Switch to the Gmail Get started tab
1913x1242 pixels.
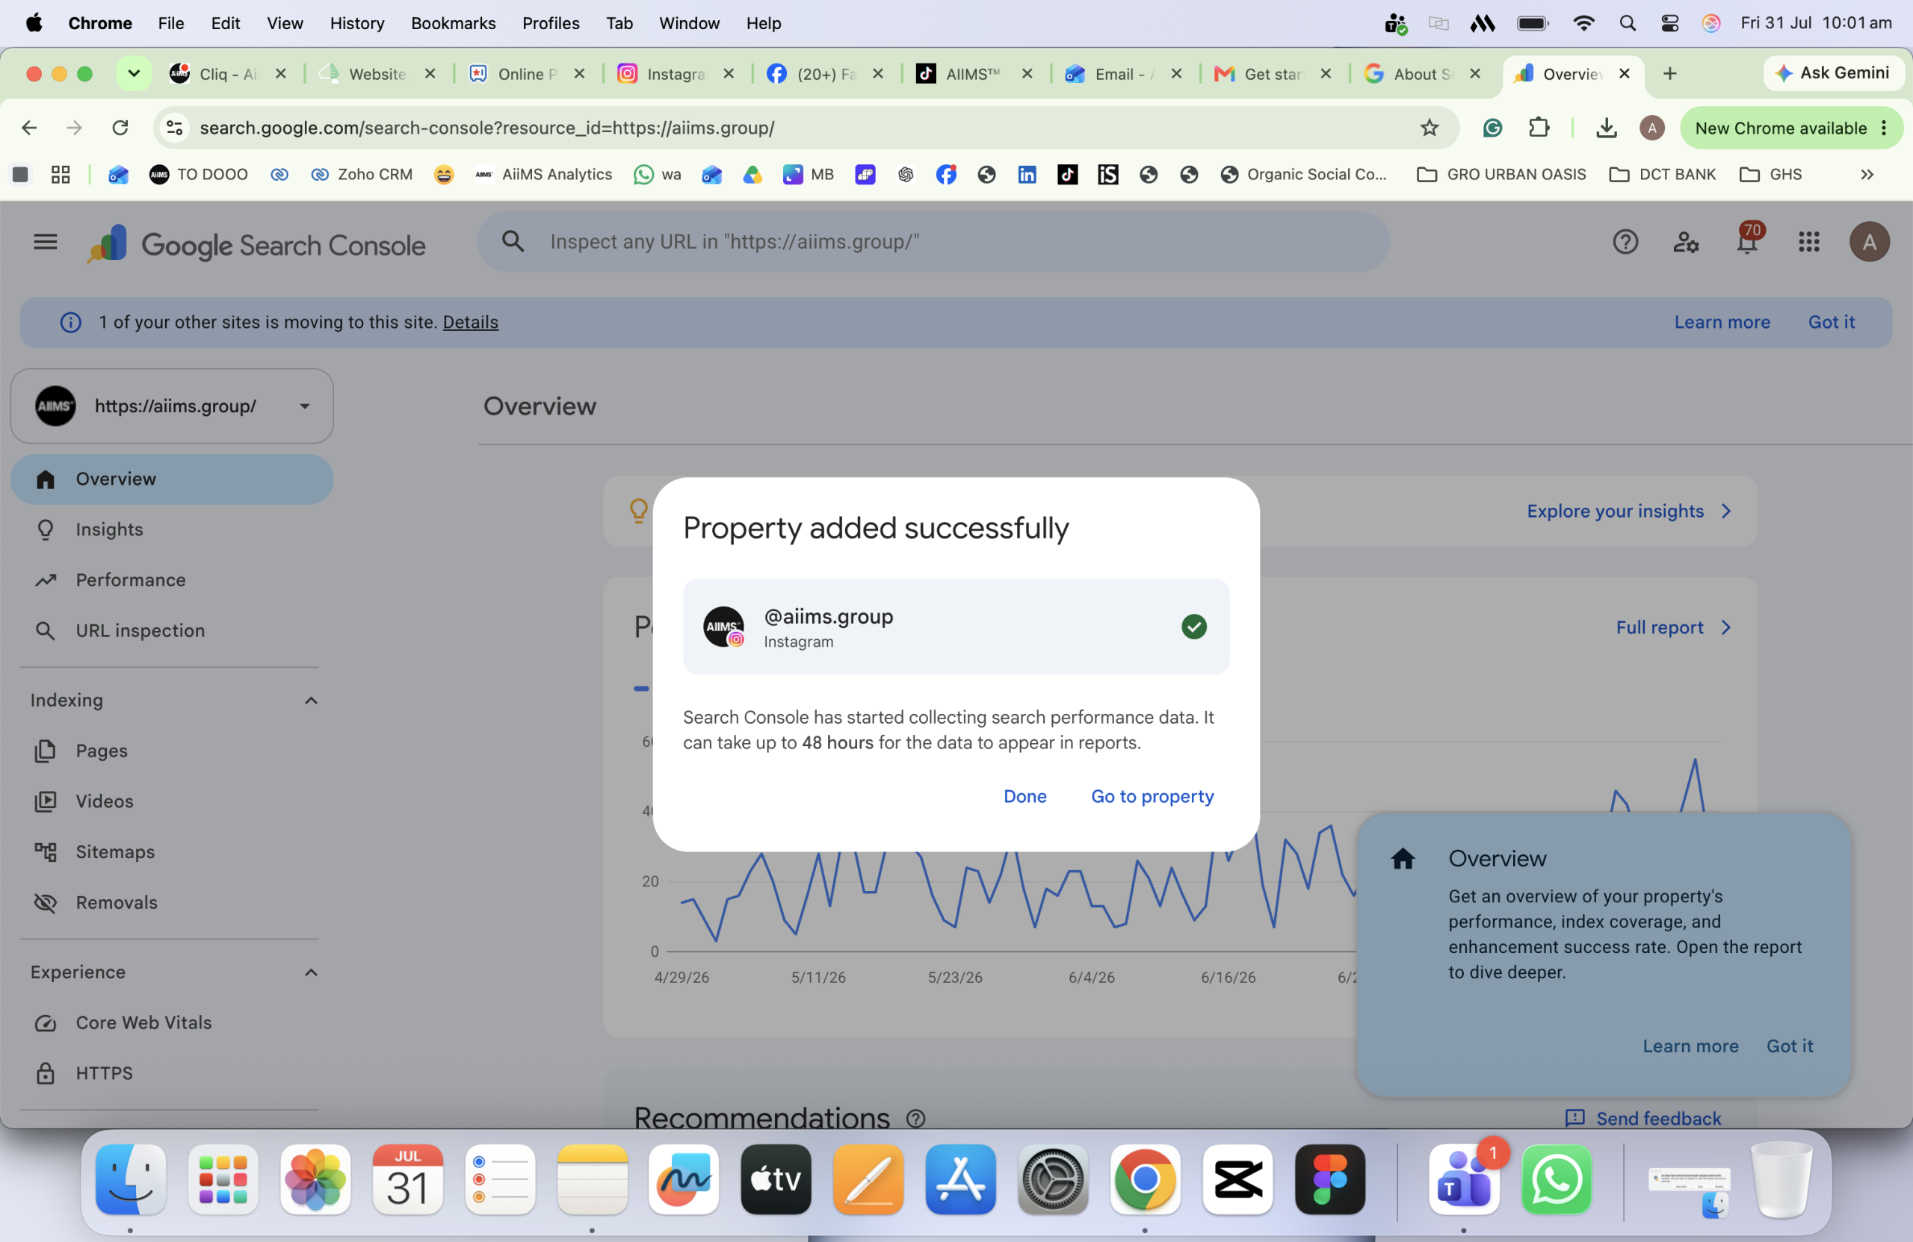[x=1273, y=74]
